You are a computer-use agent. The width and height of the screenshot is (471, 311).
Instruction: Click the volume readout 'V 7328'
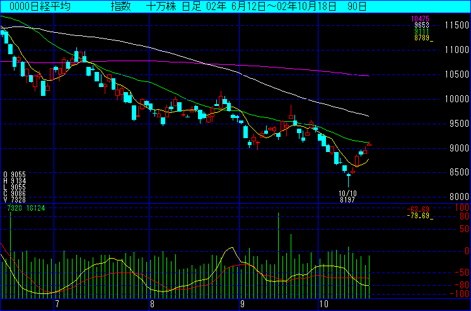pos(15,200)
